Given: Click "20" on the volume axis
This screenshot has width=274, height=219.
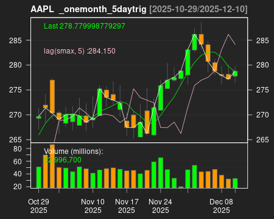Looking at the screenshot, I should (18, 186).
